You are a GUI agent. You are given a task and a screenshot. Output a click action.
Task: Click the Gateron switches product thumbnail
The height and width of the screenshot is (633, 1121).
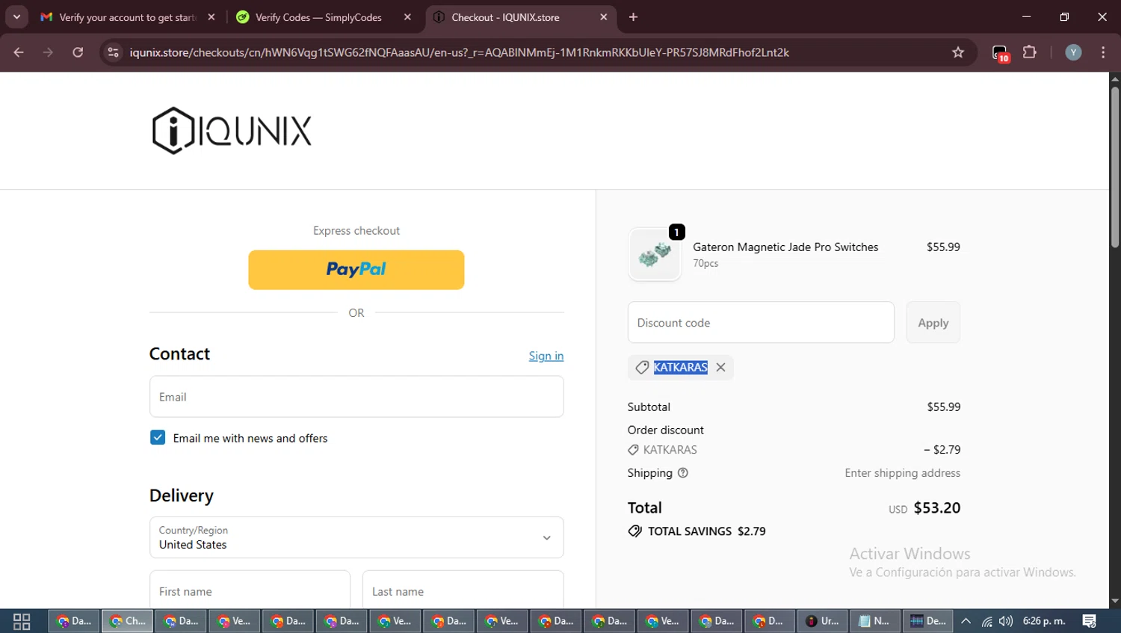pos(655,255)
